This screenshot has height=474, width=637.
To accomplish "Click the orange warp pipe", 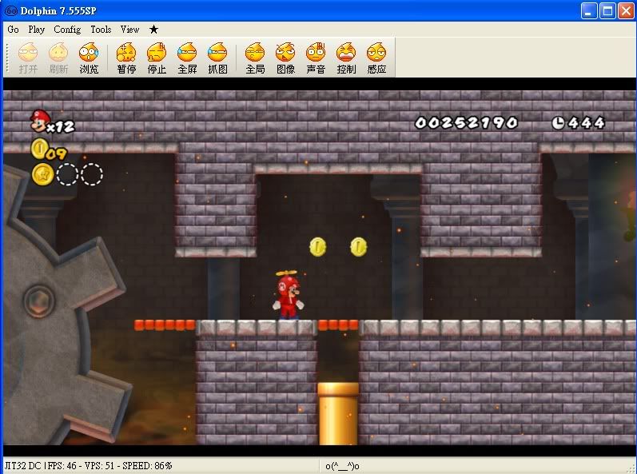I will [x=338, y=413].
